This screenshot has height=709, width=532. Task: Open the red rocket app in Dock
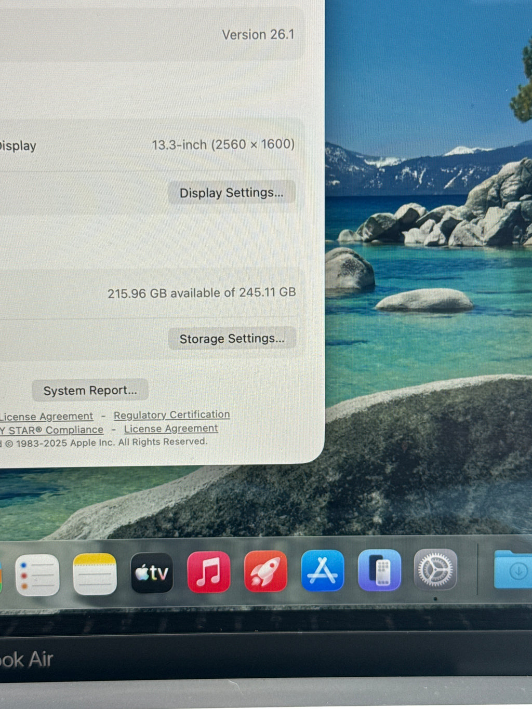[265, 571]
